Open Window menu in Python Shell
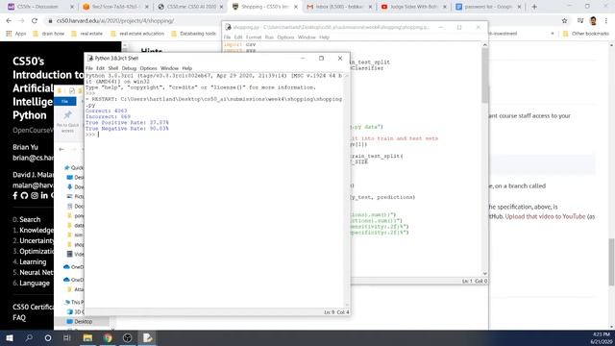 point(169,68)
